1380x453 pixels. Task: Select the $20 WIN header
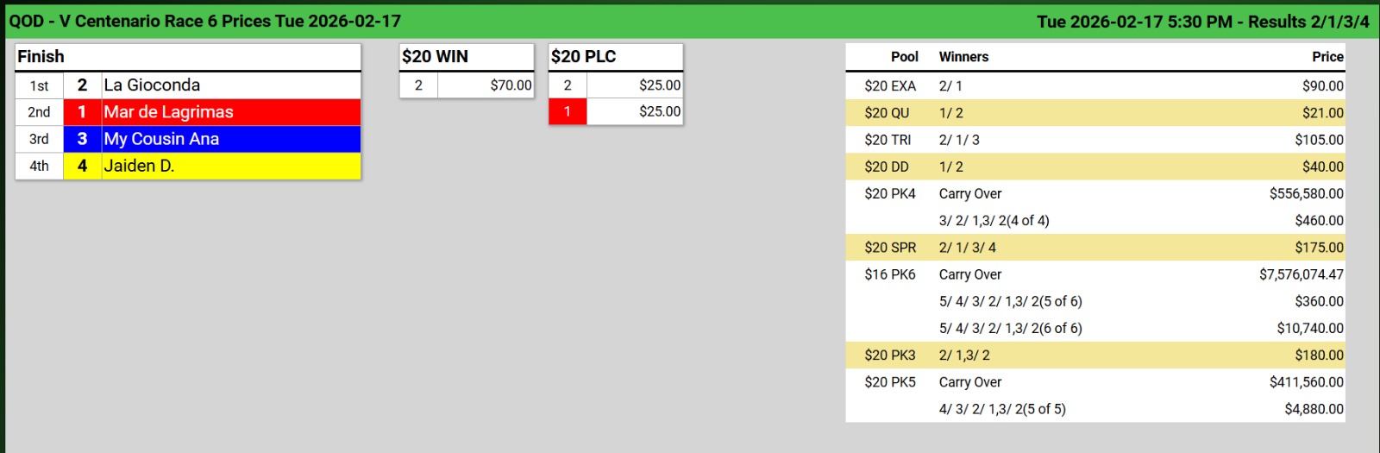tap(435, 57)
